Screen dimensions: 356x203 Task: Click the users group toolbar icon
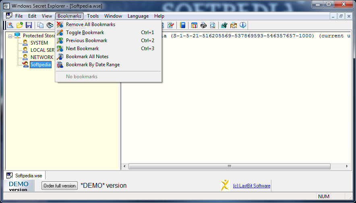click(x=234, y=25)
